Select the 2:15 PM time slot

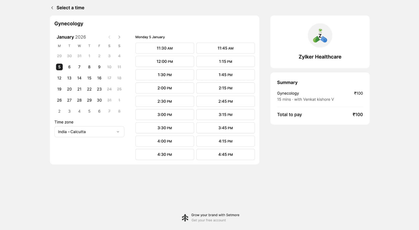coord(225,88)
